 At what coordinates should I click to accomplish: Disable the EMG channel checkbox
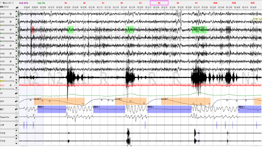(x=11, y=77)
